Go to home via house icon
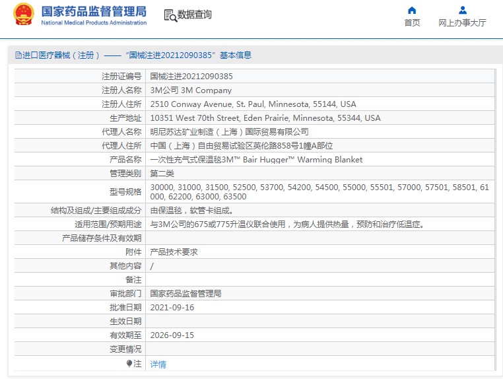This screenshot has width=503, height=379. [412, 11]
